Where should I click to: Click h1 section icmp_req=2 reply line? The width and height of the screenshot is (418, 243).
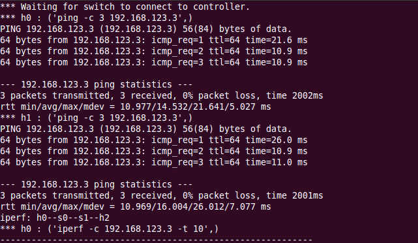click(x=153, y=151)
